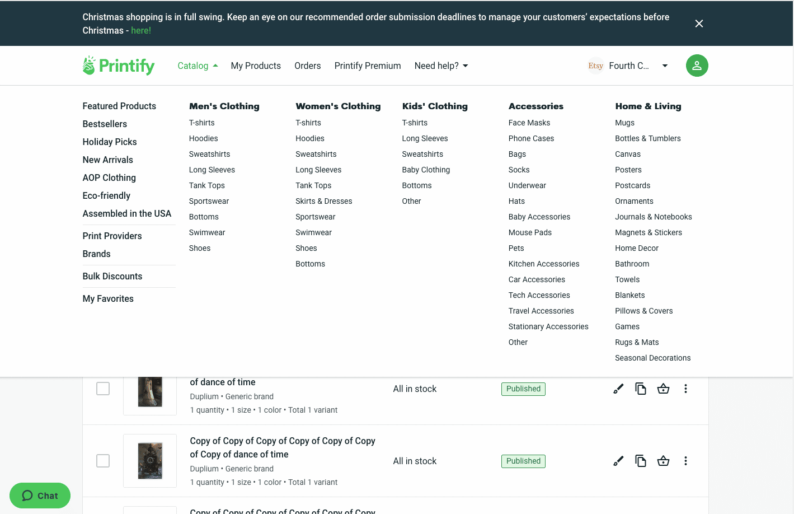This screenshot has width=794, height=514.
Task: Browse Bottles & Tumblers
Action: (647, 138)
